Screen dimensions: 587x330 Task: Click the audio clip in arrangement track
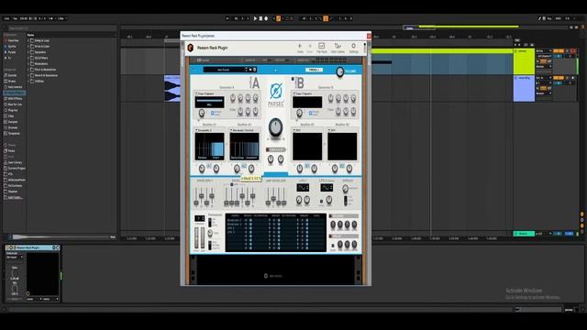[172, 88]
